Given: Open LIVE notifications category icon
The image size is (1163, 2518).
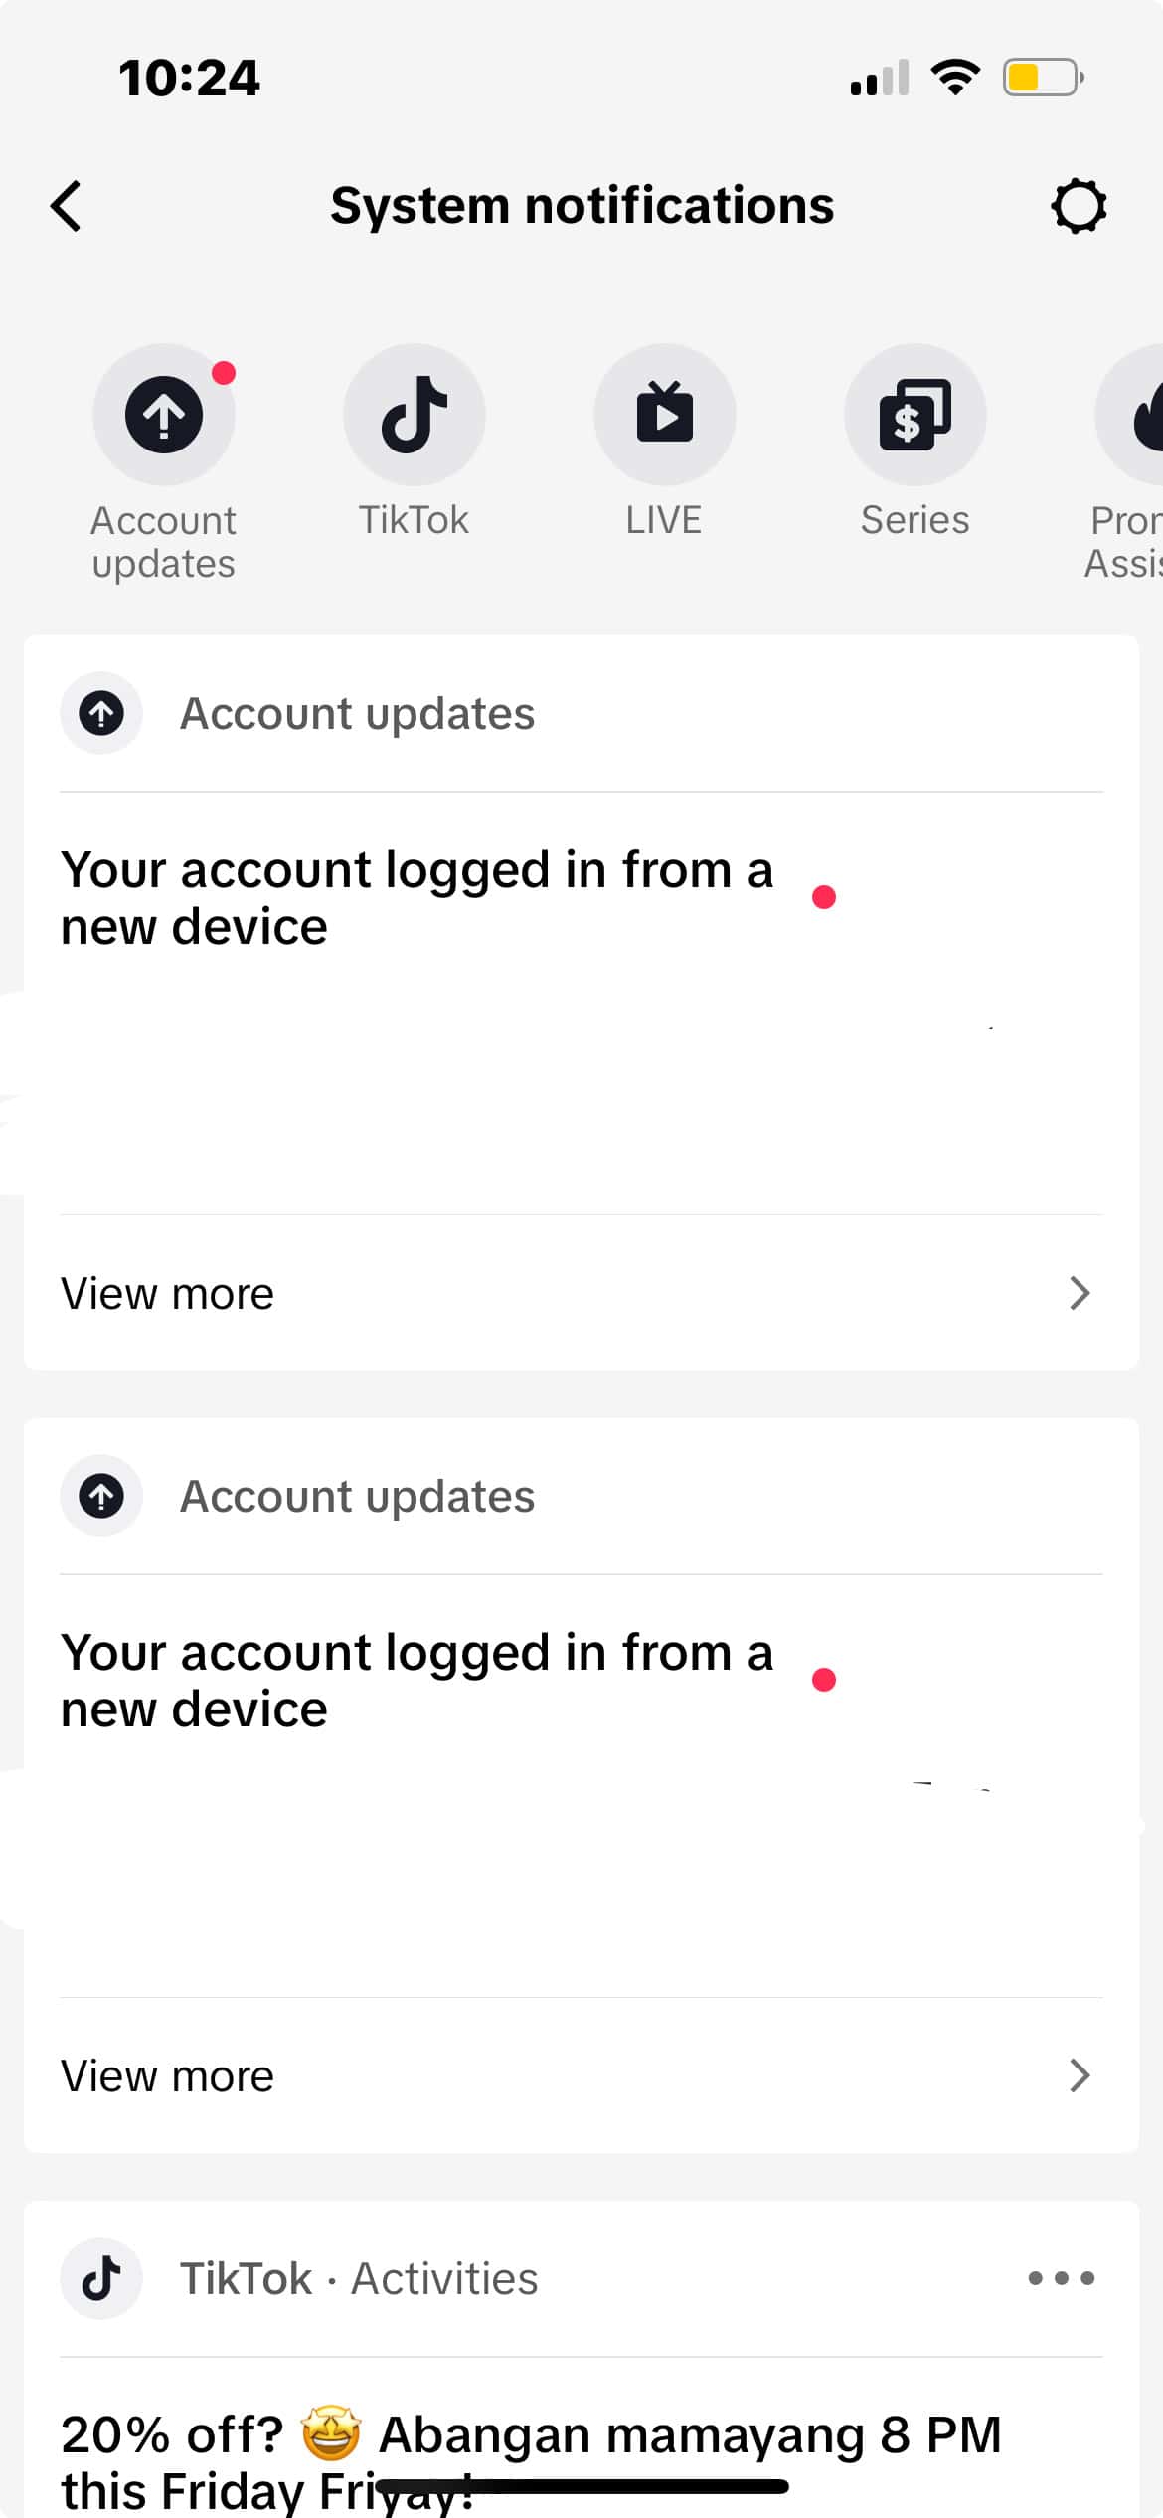Looking at the screenshot, I should pos(665,415).
